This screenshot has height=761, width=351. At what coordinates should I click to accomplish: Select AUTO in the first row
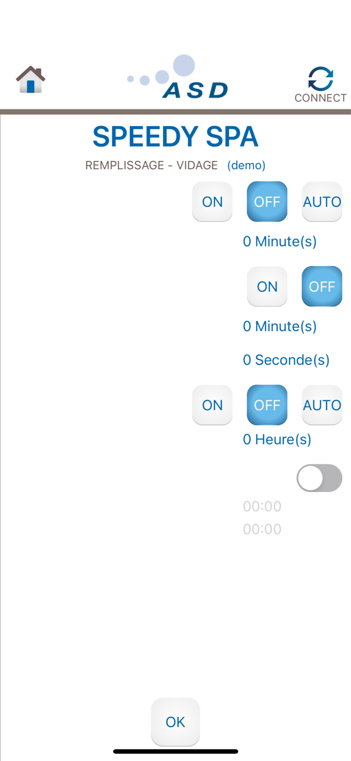tap(322, 202)
